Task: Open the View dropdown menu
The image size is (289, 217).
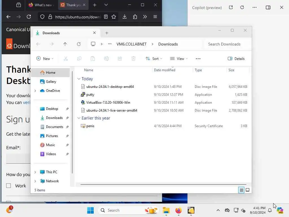Action: 179,59
